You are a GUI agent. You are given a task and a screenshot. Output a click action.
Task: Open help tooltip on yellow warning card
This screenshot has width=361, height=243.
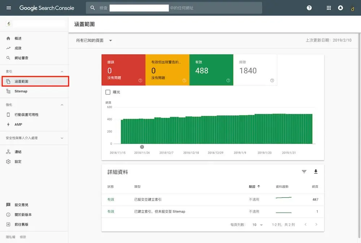(x=184, y=81)
